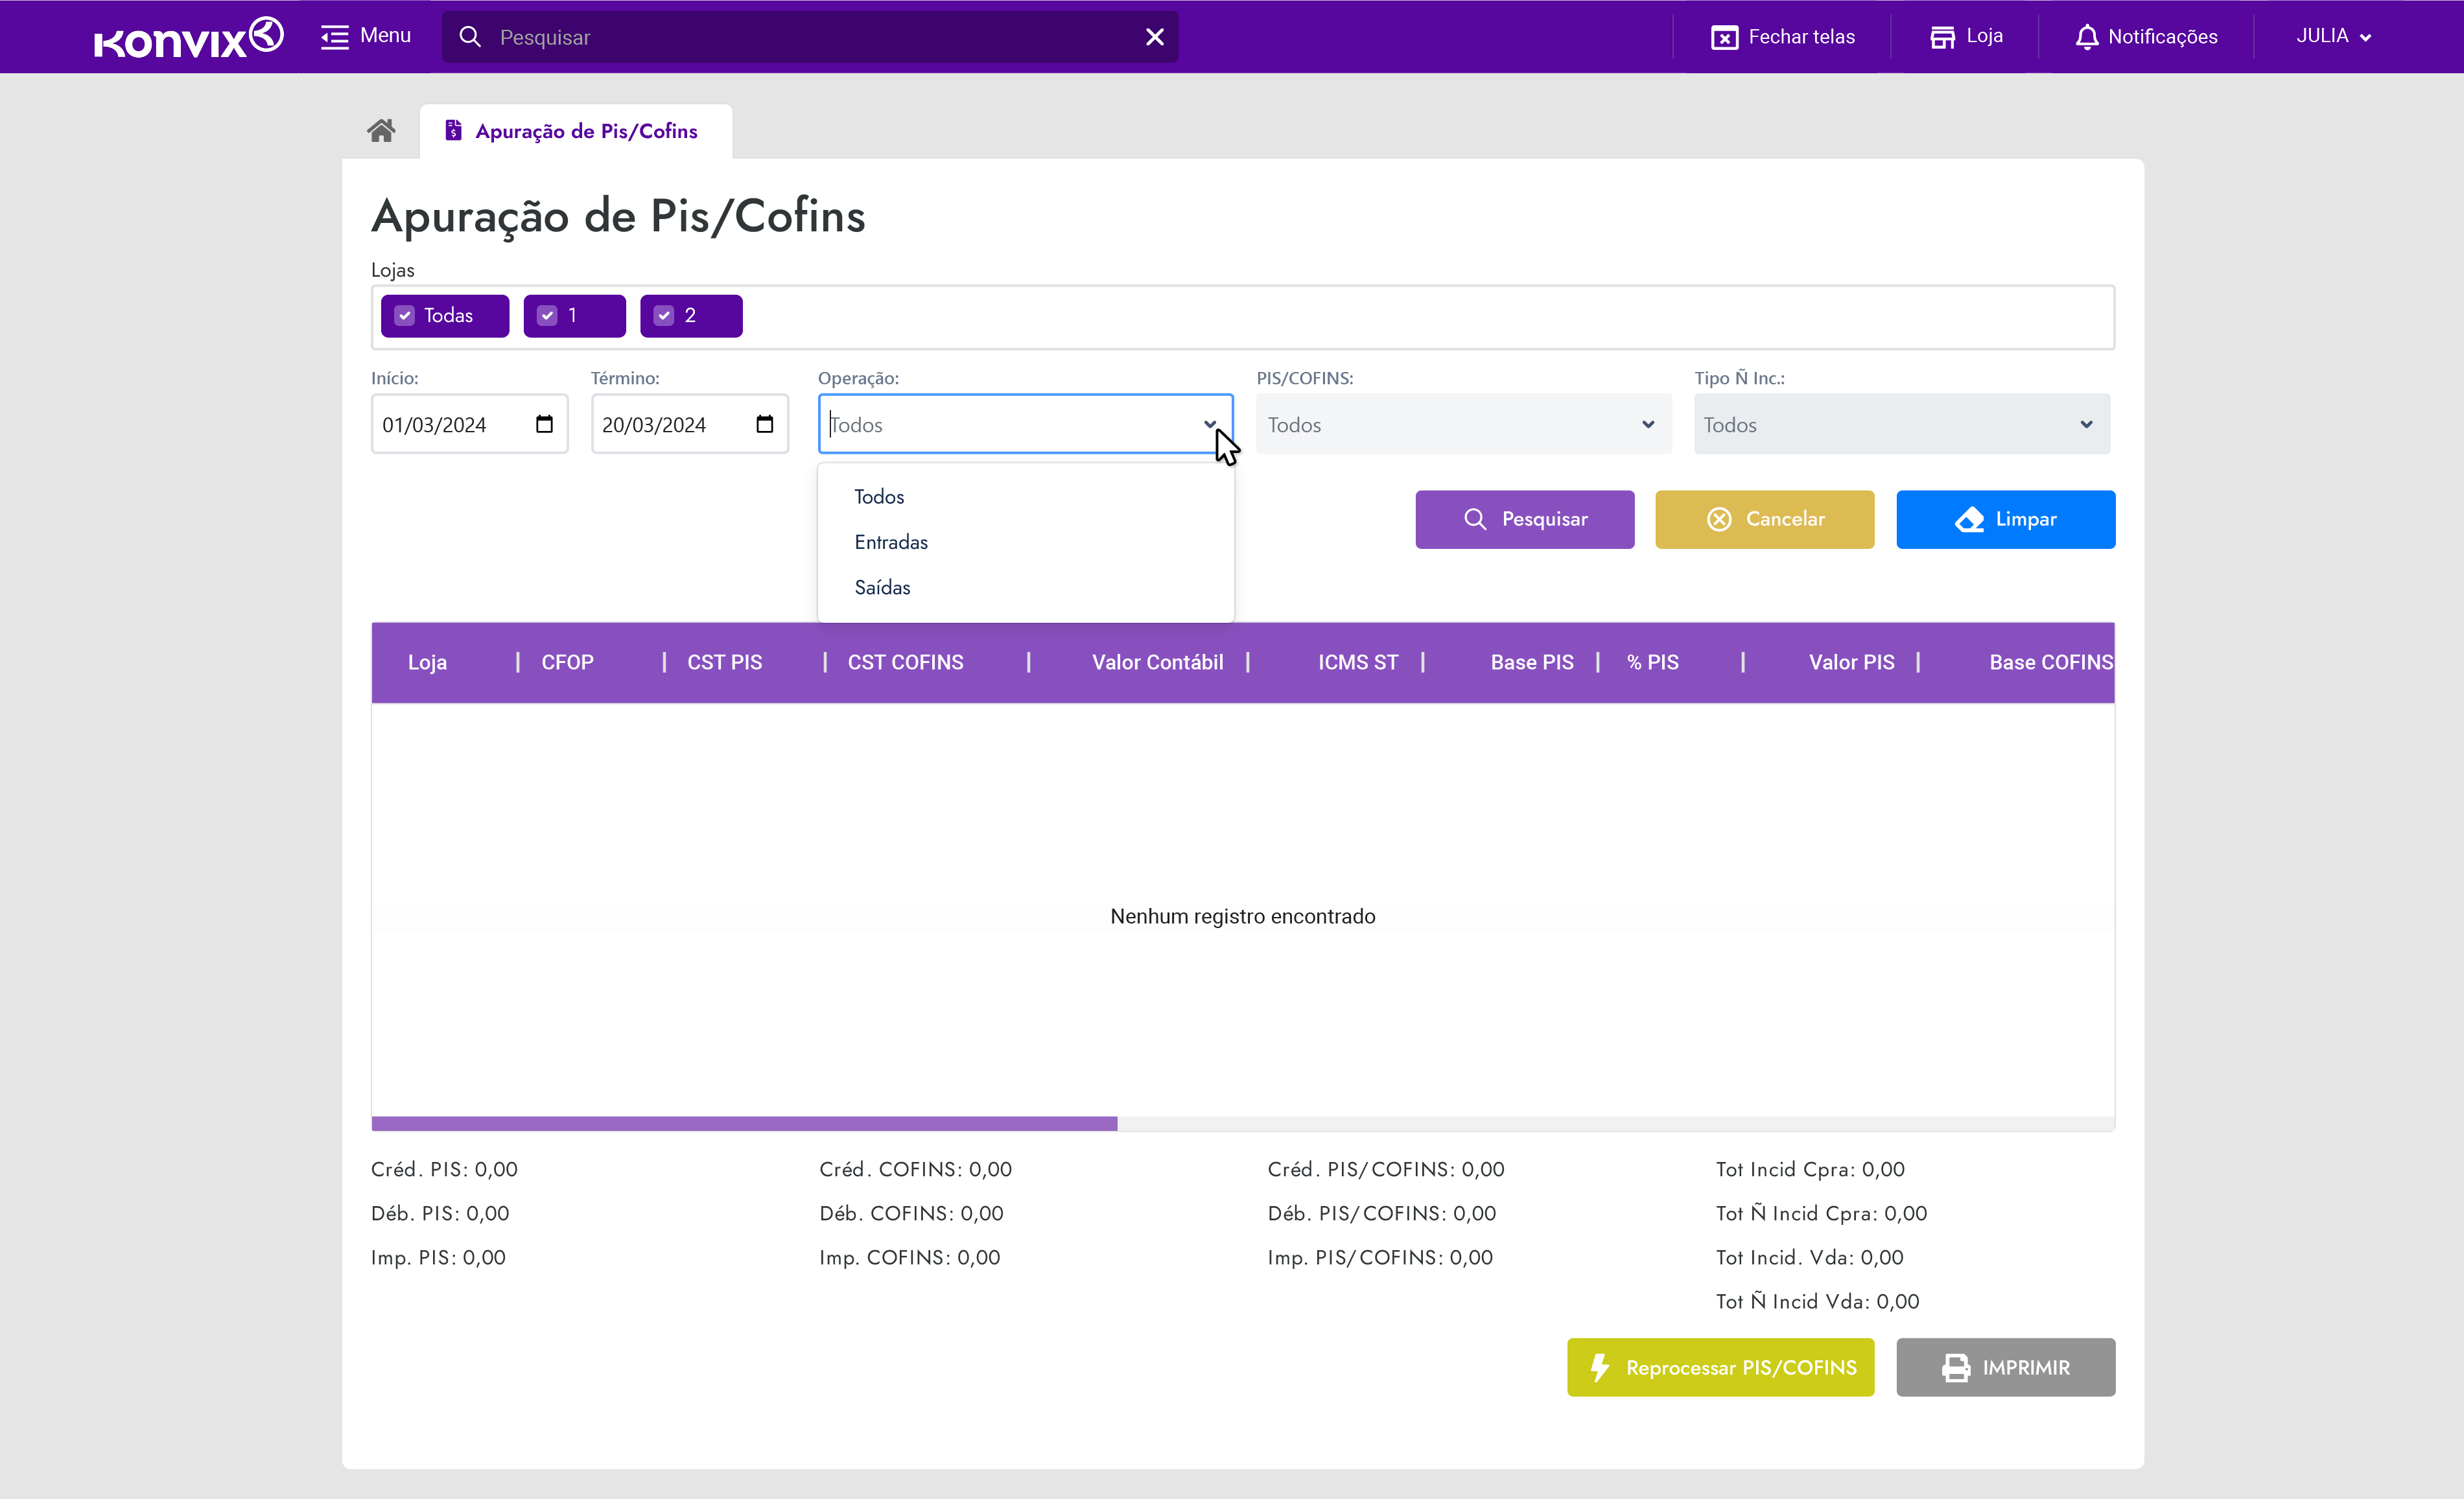The width and height of the screenshot is (2464, 1499).
Task: Click the home icon tab
Action: (381, 131)
